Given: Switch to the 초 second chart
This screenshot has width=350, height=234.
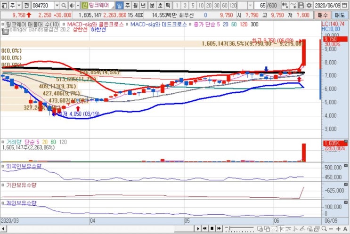Looking at the screenshot, I should coord(160,5).
